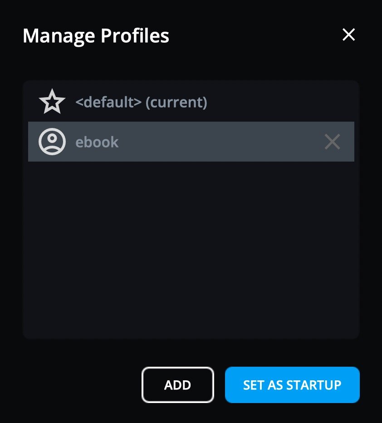
Task: Set the selected profile as startup
Action: tap(292, 385)
